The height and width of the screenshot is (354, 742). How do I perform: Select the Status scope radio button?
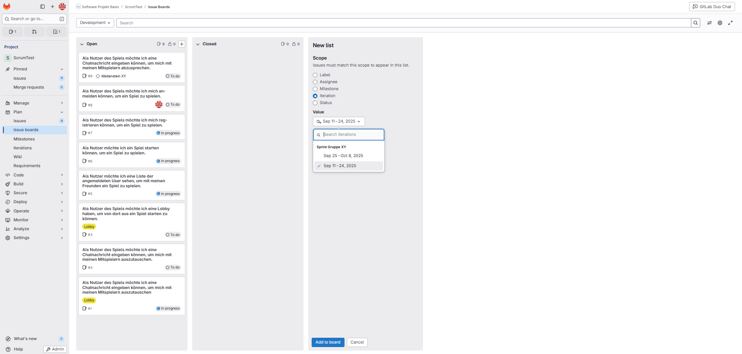point(315,103)
